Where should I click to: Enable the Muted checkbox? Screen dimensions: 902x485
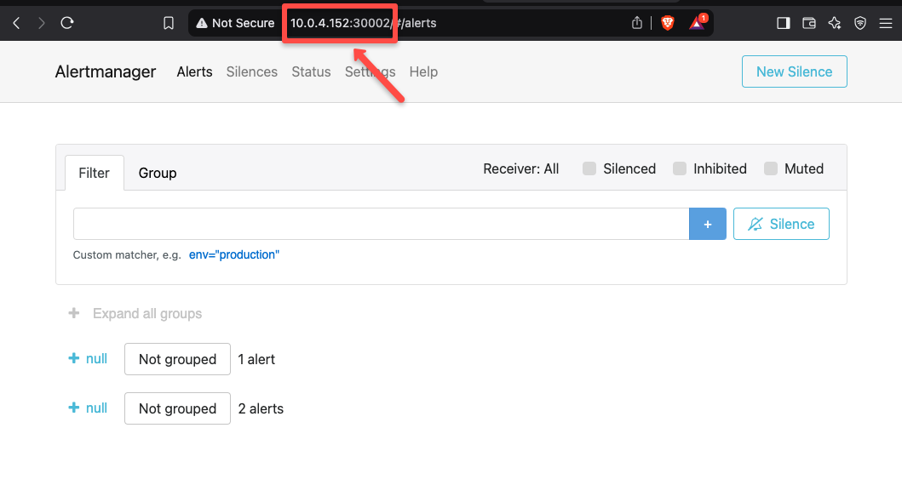point(771,168)
